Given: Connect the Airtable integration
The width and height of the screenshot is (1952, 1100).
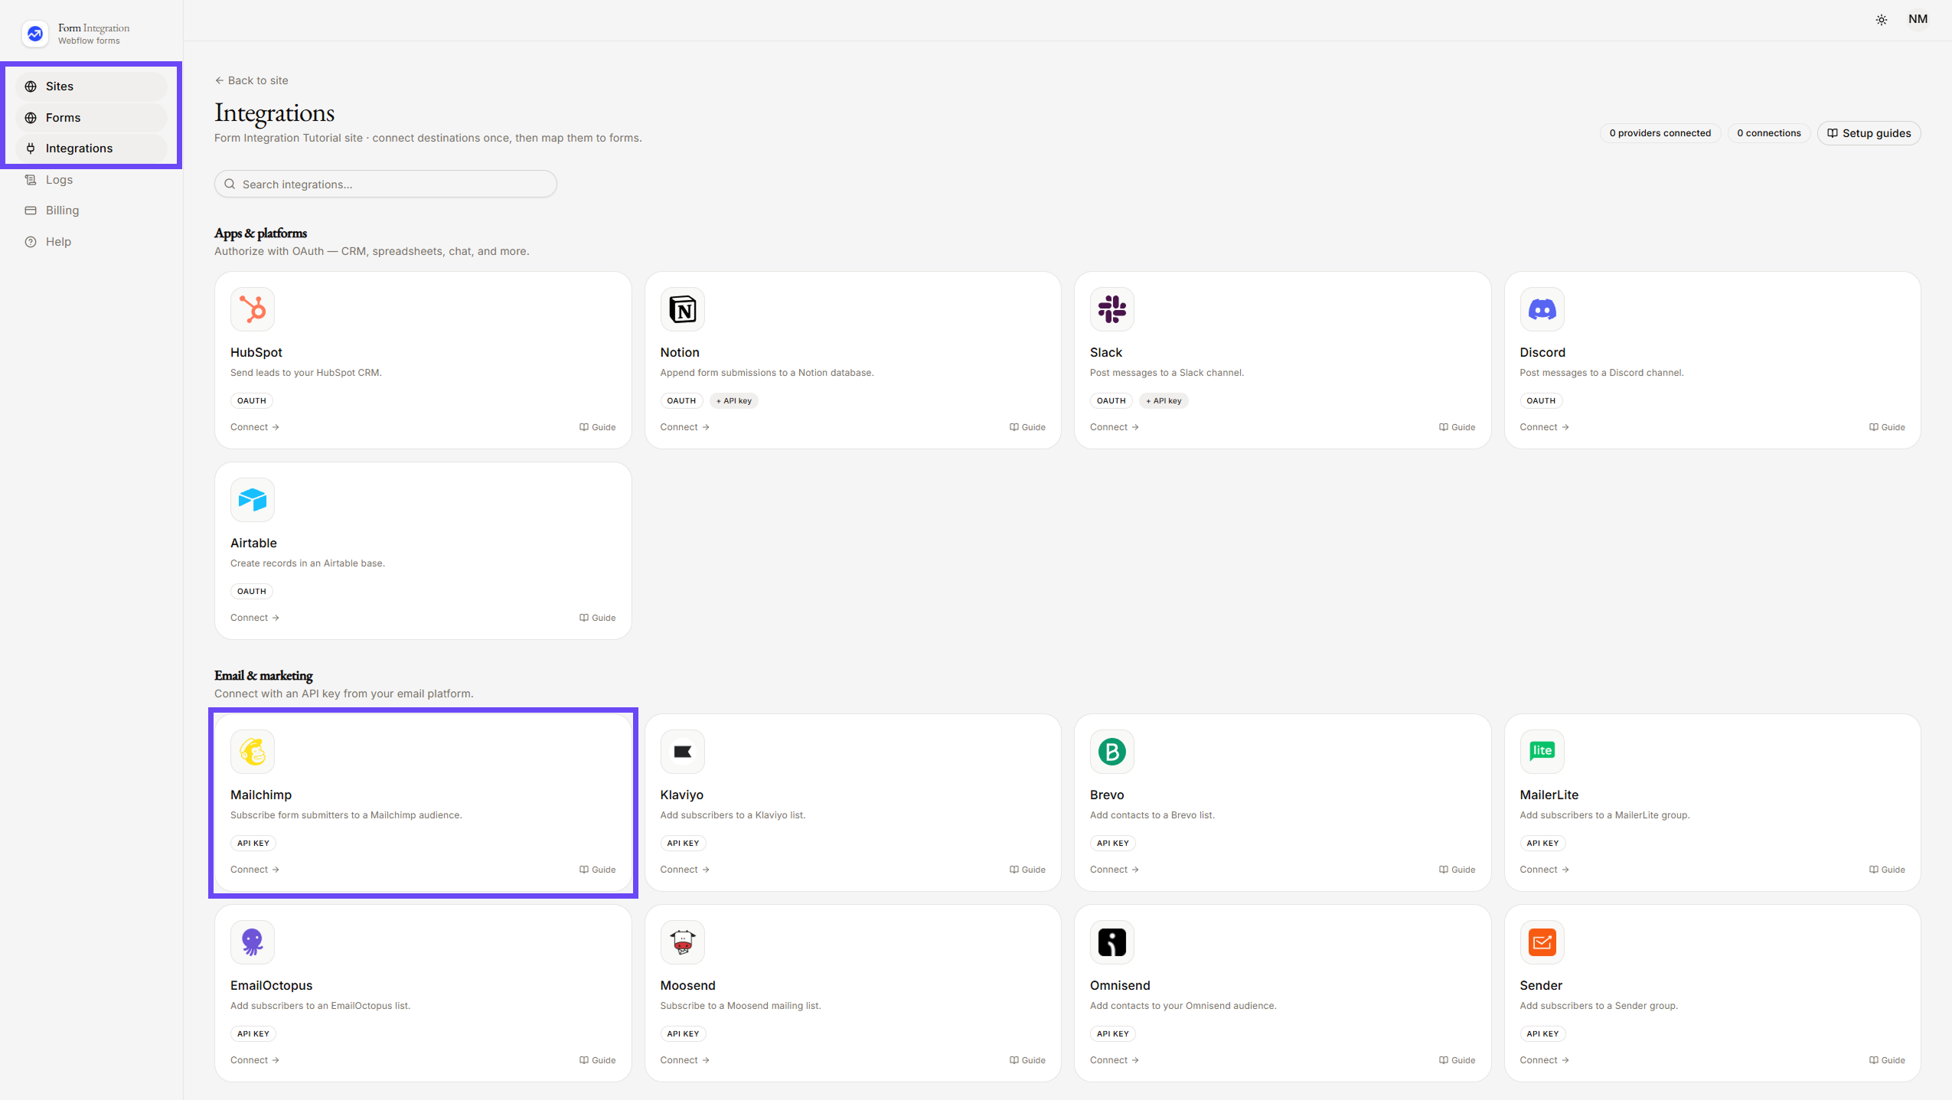Looking at the screenshot, I should click(x=255, y=618).
